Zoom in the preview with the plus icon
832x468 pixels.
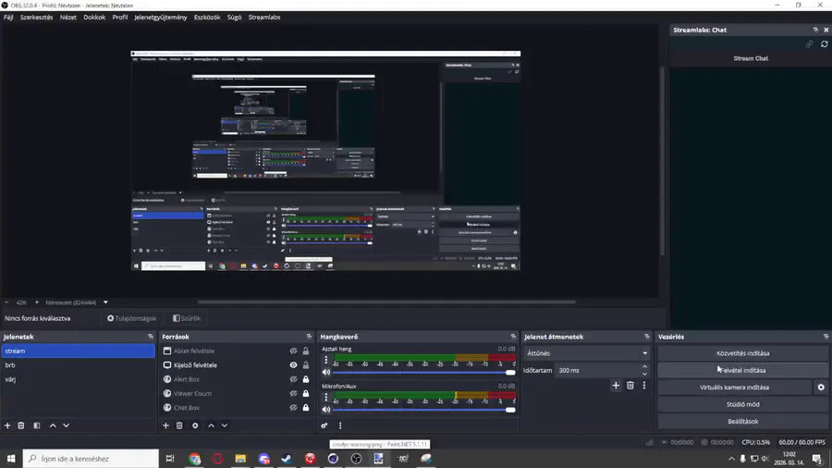point(37,302)
